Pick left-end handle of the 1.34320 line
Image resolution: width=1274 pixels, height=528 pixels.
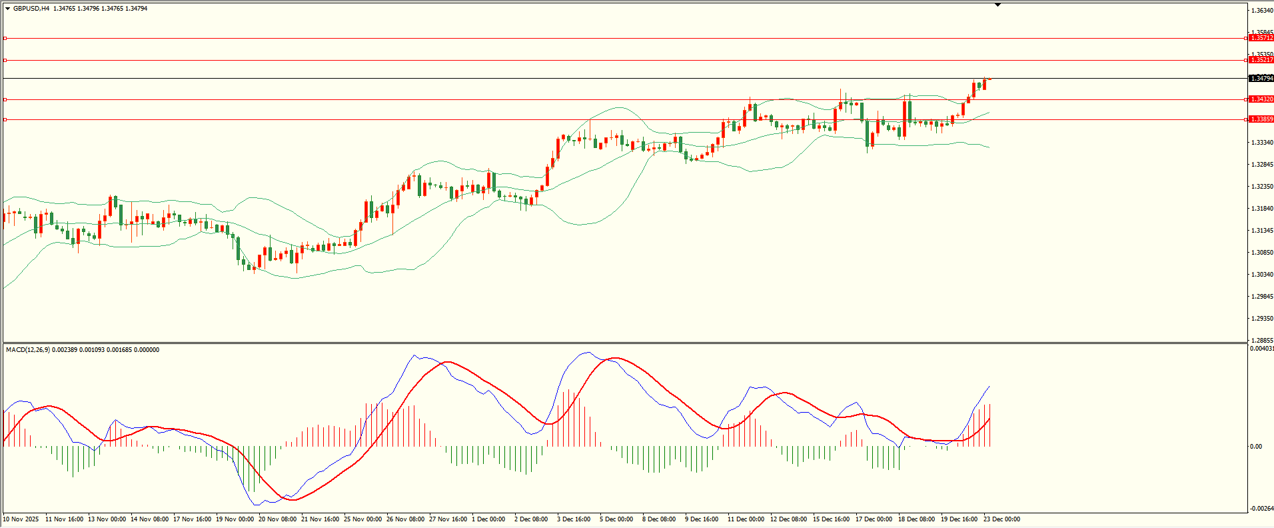click(x=5, y=99)
